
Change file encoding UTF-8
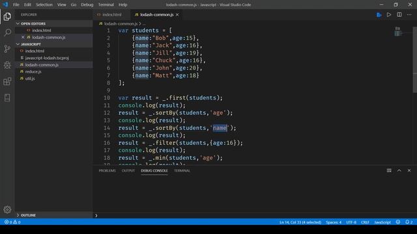click(x=351, y=222)
